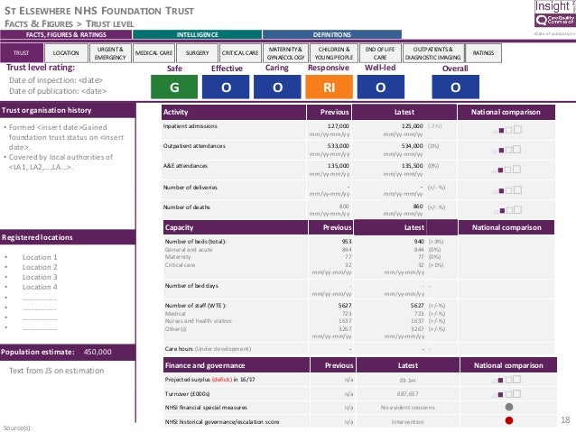Click the Outpatient attendances row label
576x432 pixels.
pyautogui.click(x=194, y=146)
